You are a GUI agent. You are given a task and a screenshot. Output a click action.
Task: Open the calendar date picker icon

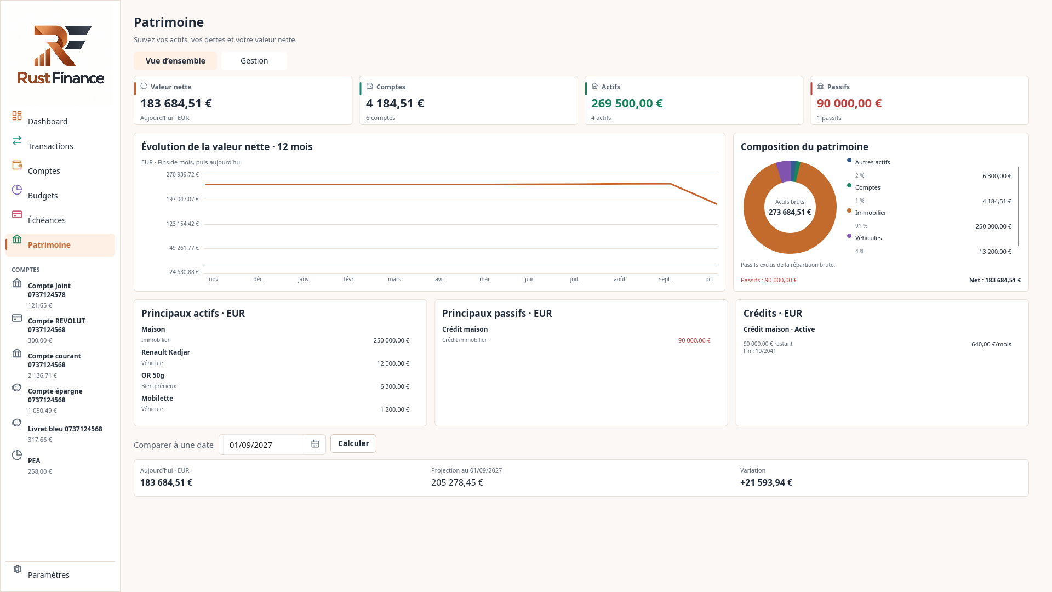click(x=315, y=444)
